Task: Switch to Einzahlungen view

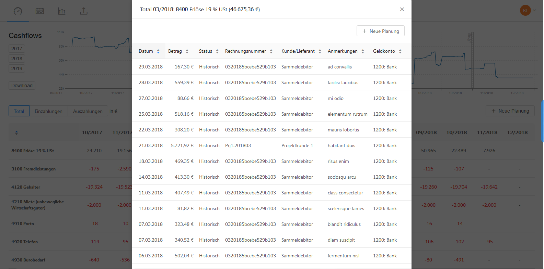Action: [48, 111]
